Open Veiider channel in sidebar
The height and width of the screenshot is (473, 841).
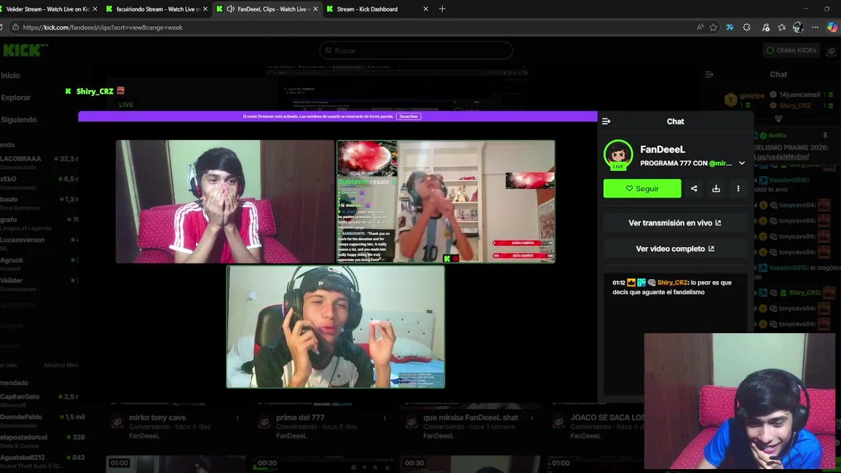point(39,284)
